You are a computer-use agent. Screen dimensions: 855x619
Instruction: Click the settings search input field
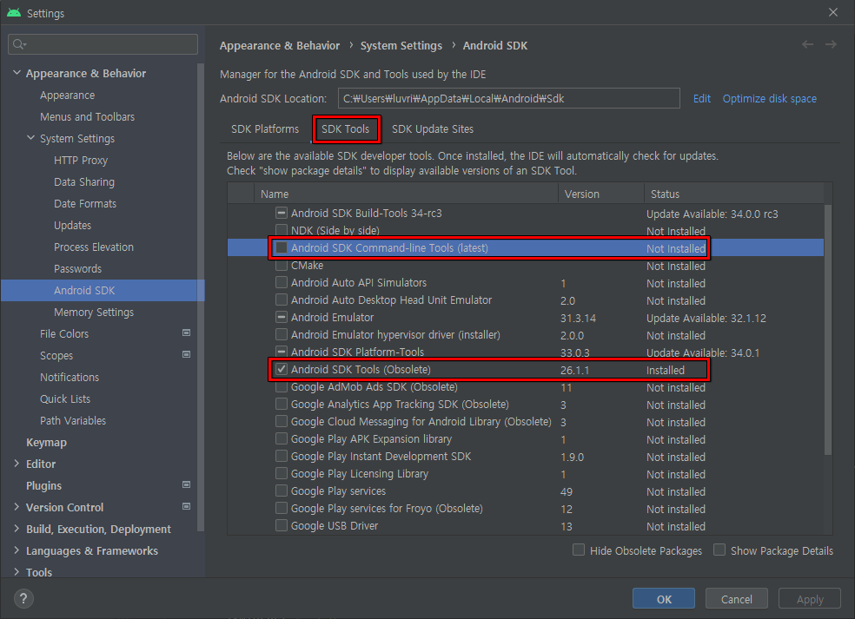click(103, 44)
